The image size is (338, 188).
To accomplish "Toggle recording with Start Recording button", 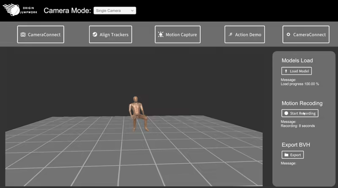I will (x=300, y=113).
